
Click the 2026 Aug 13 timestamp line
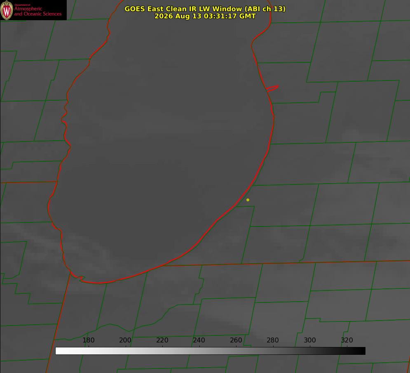tap(205, 16)
